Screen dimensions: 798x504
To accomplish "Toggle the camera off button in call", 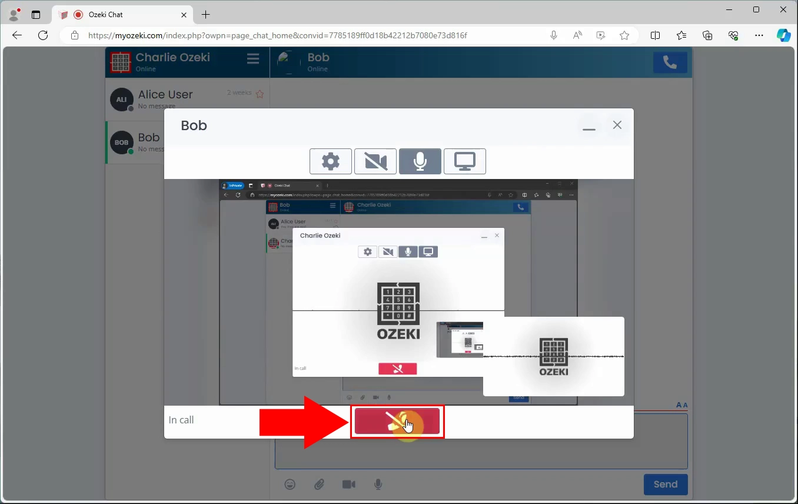I will [x=375, y=161].
